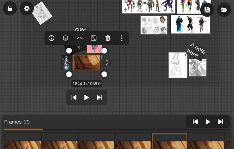Toggle the canvas lock button
The width and height of the screenshot is (234, 149).
coord(10,8)
